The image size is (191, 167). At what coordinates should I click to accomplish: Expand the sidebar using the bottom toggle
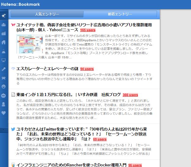[x=4, y=130]
